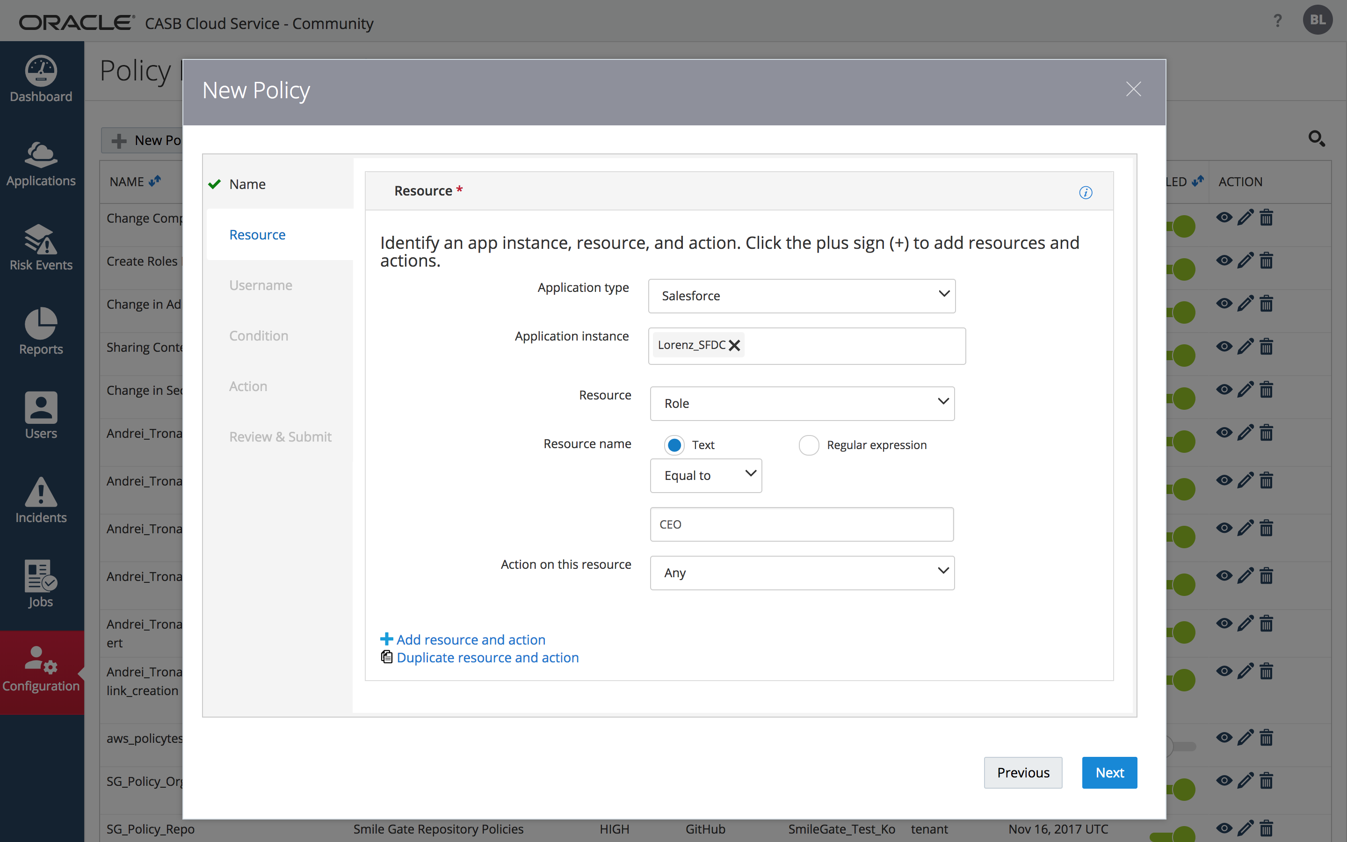This screenshot has width=1347, height=842.
Task: View the Sharing Conte policy via eye icon
Action: click(1224, 346)
